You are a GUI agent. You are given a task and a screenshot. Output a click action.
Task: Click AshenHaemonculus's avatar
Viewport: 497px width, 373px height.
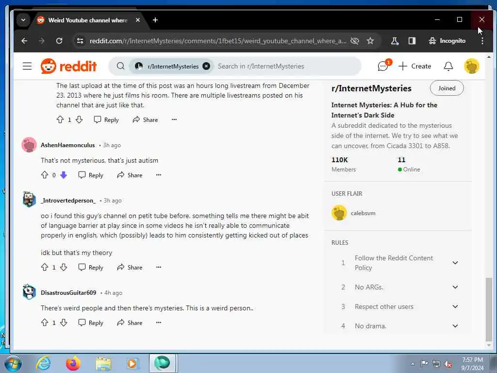click(29, 145)
